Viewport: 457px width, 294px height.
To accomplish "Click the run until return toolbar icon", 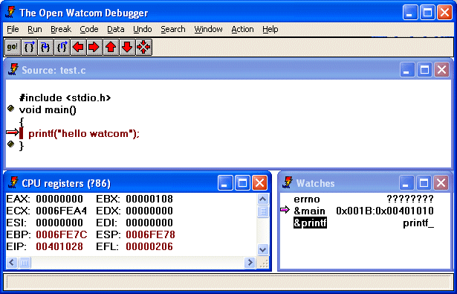I will tap(62, 47).
